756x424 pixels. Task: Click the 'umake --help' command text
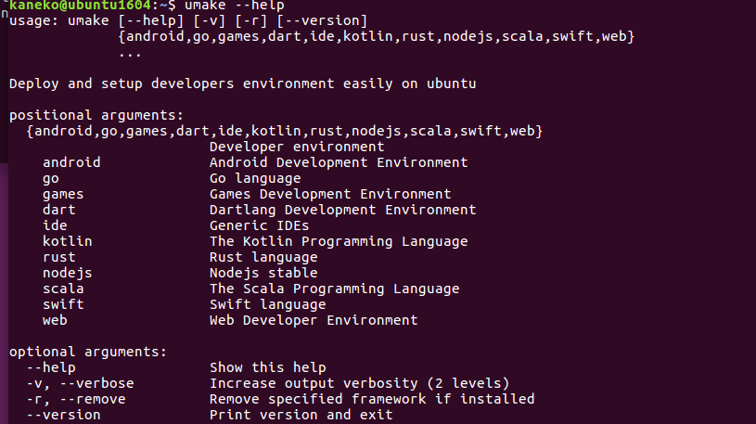pyautogui.click(x=235, y=6)
